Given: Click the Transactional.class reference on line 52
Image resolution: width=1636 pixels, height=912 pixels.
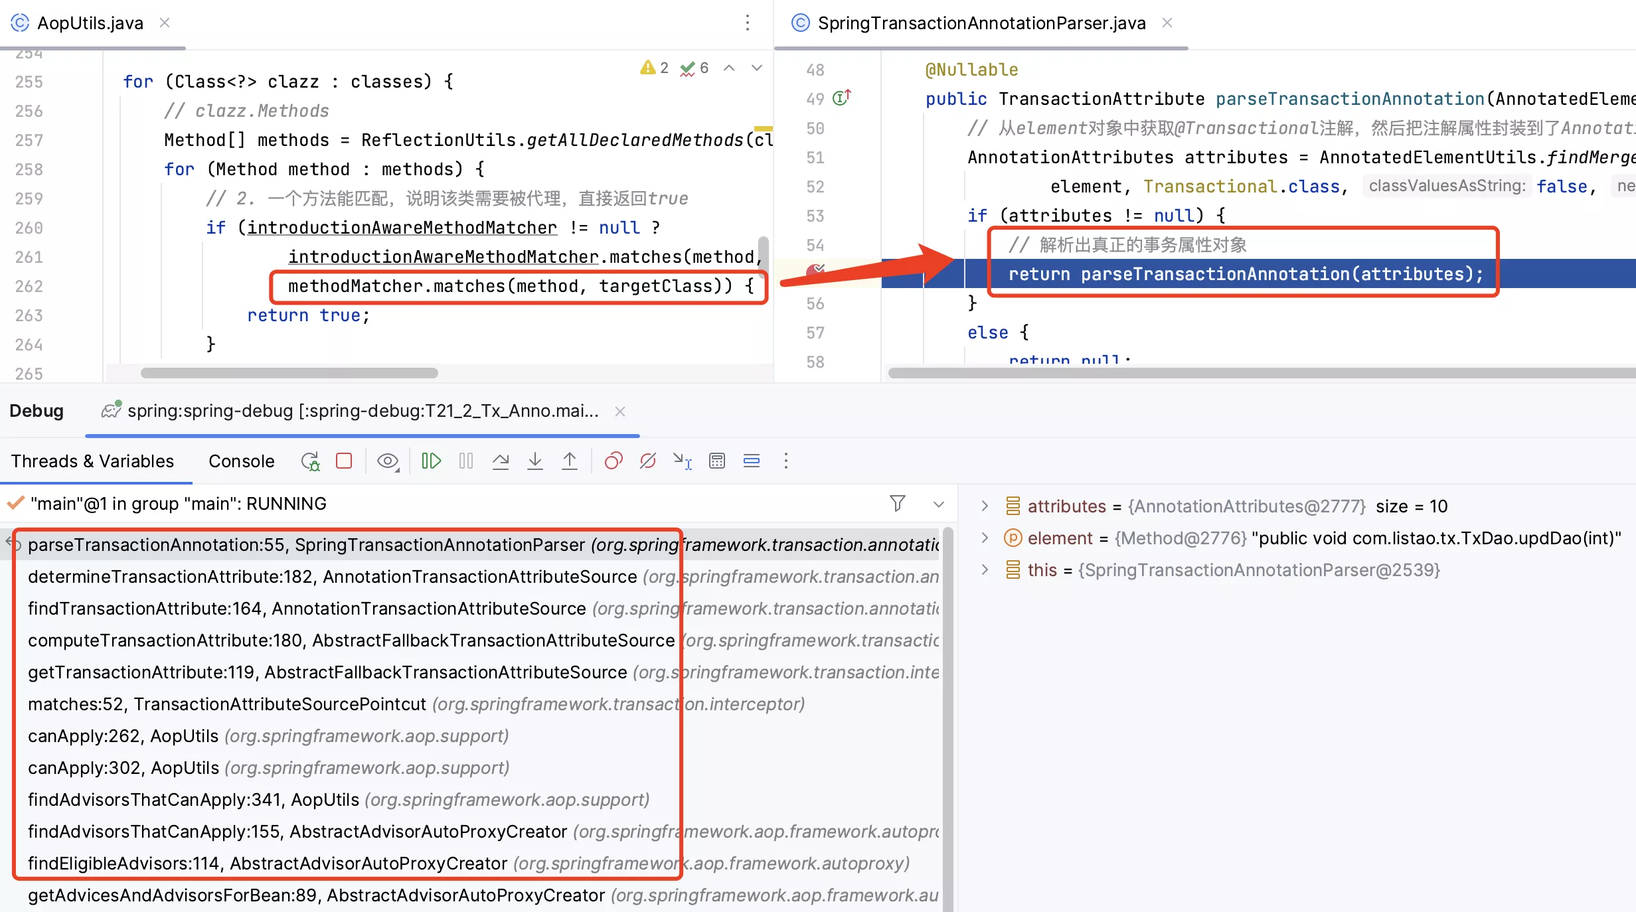Looking at the screenshot, I should coord(1241,187).
